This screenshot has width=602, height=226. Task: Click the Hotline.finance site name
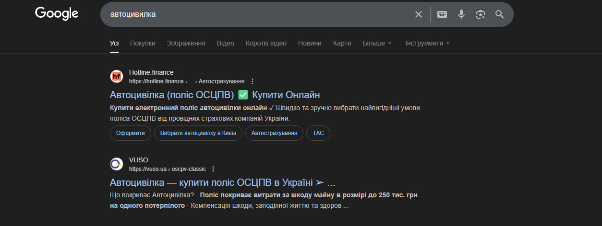point(151,72)
